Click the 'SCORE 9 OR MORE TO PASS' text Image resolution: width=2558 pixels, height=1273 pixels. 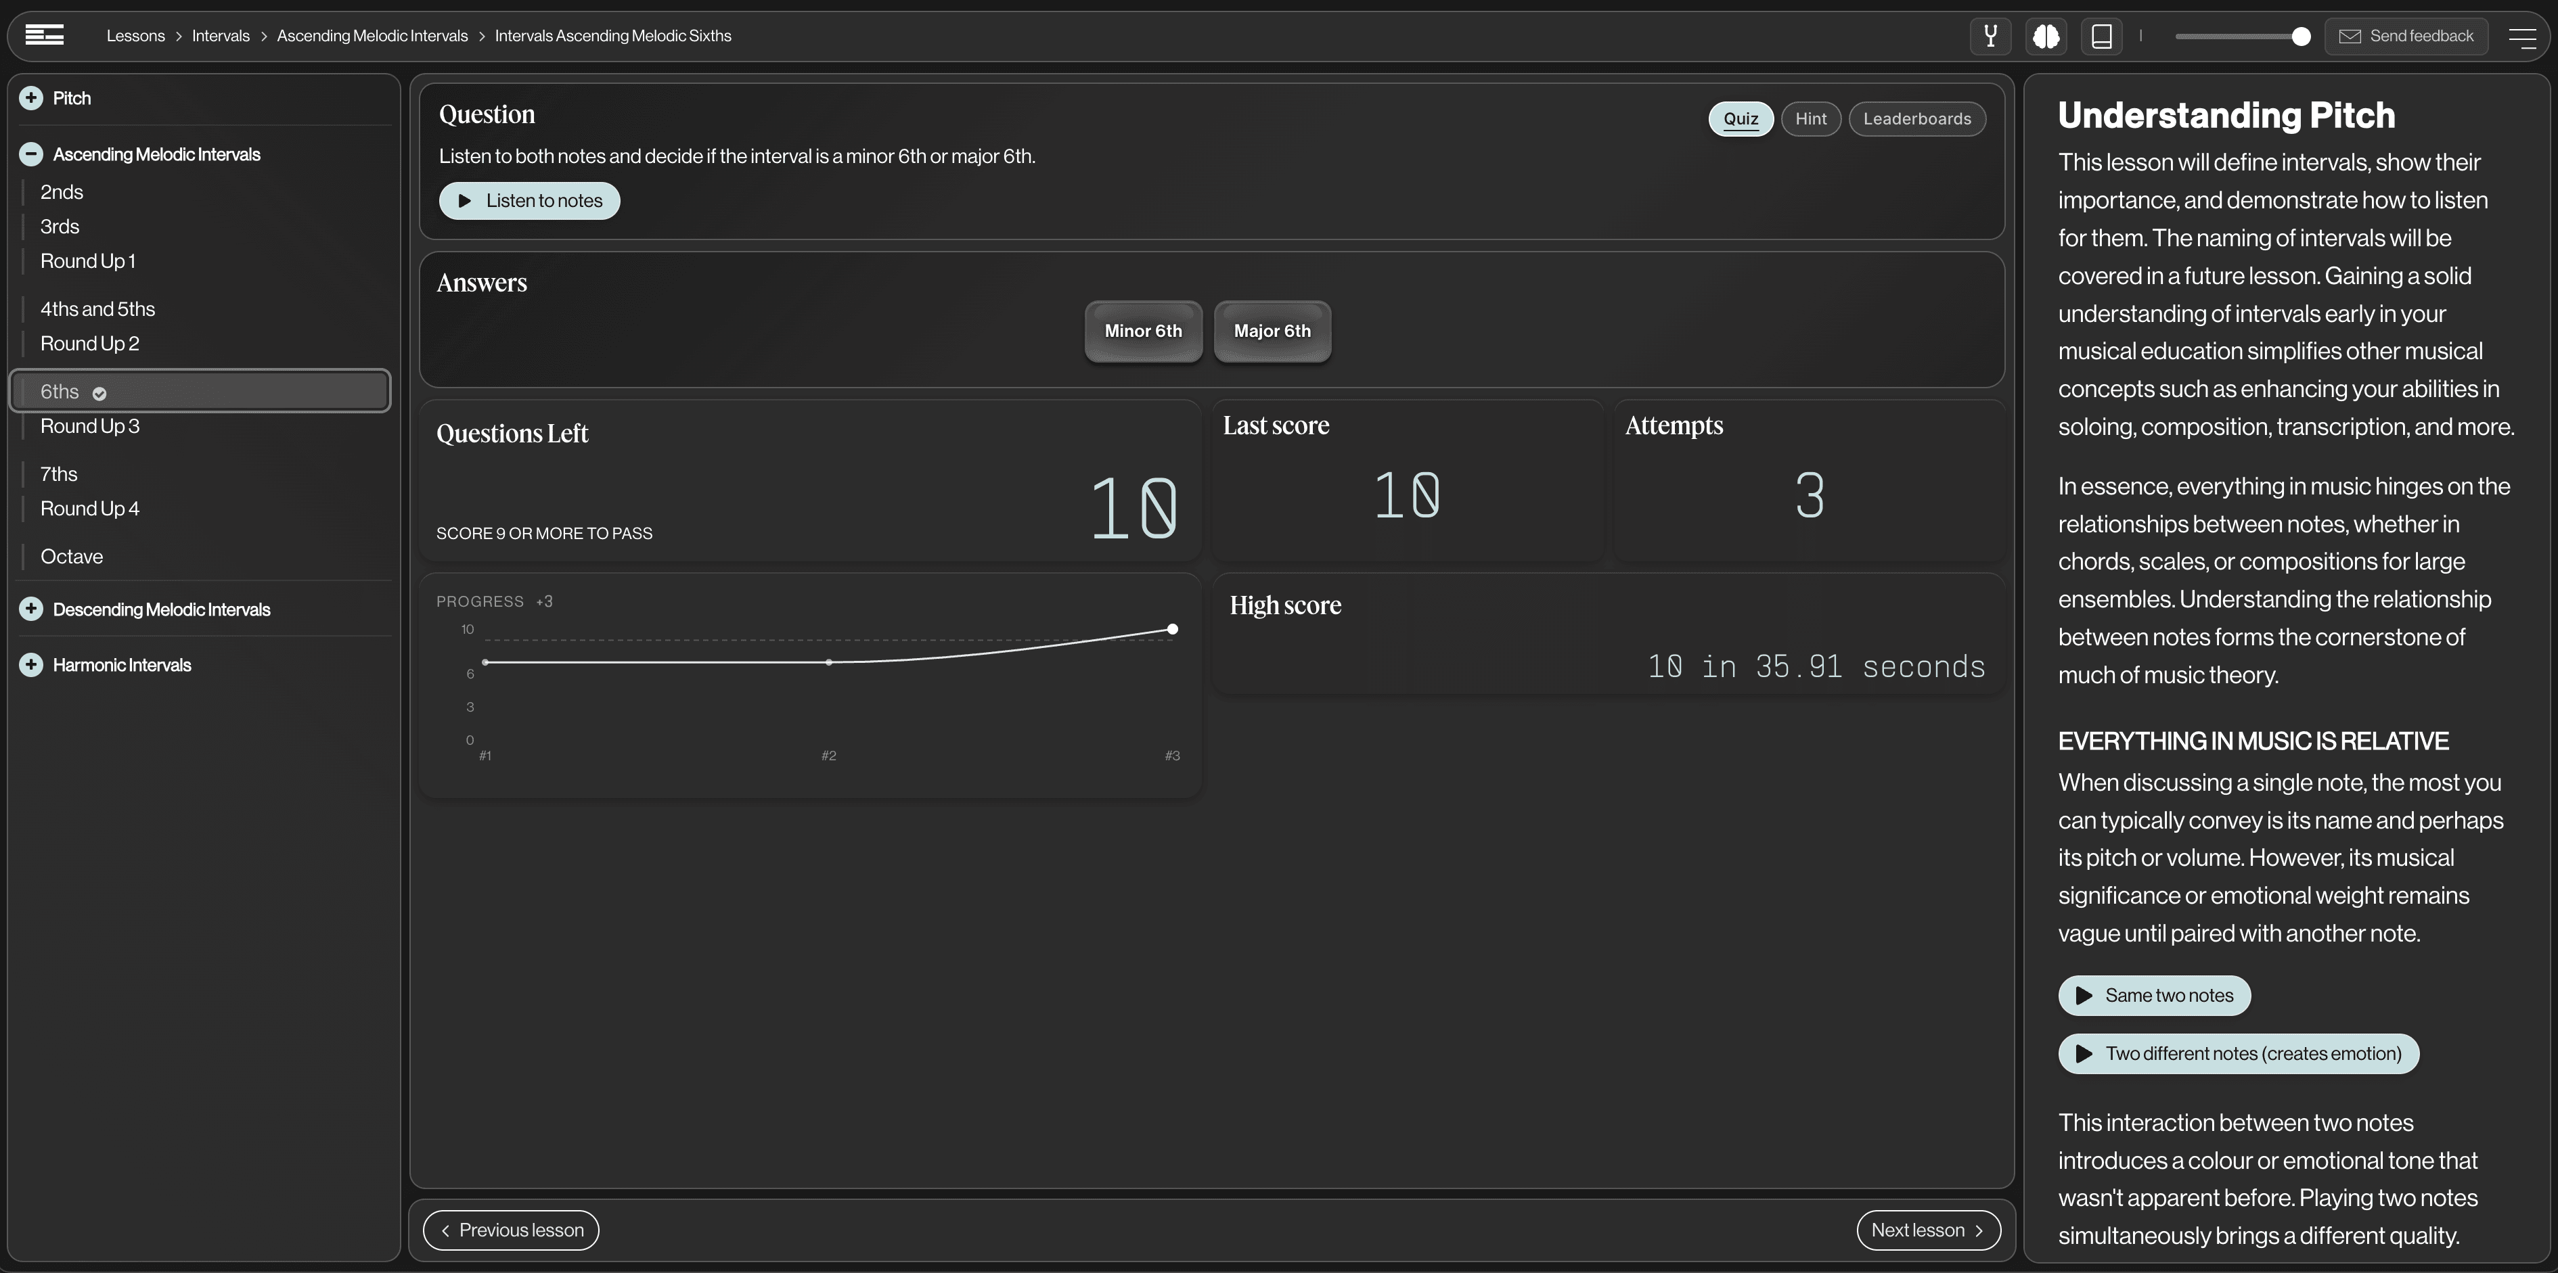(x=544, y=533)
